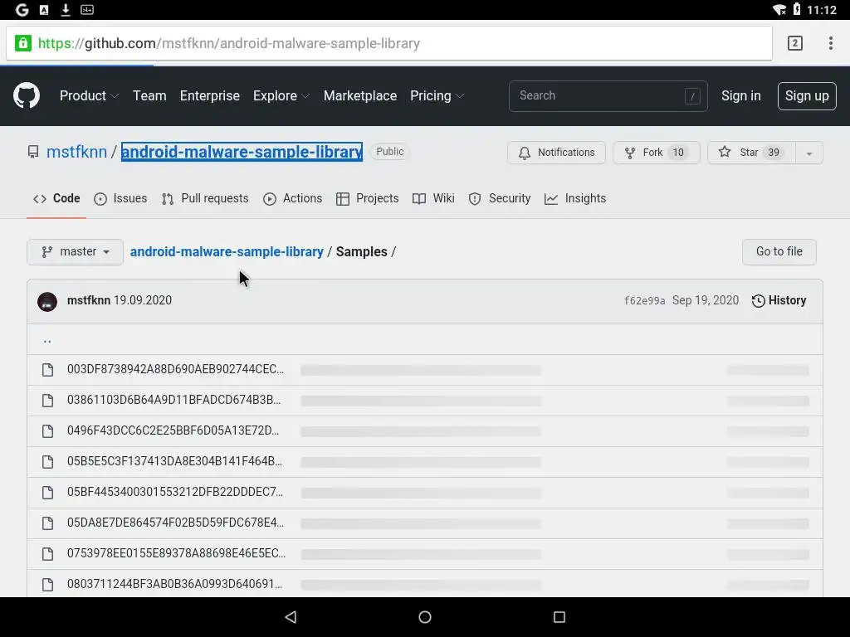
Task: Click the Enterprise link in header
Action: coord(210,96)
